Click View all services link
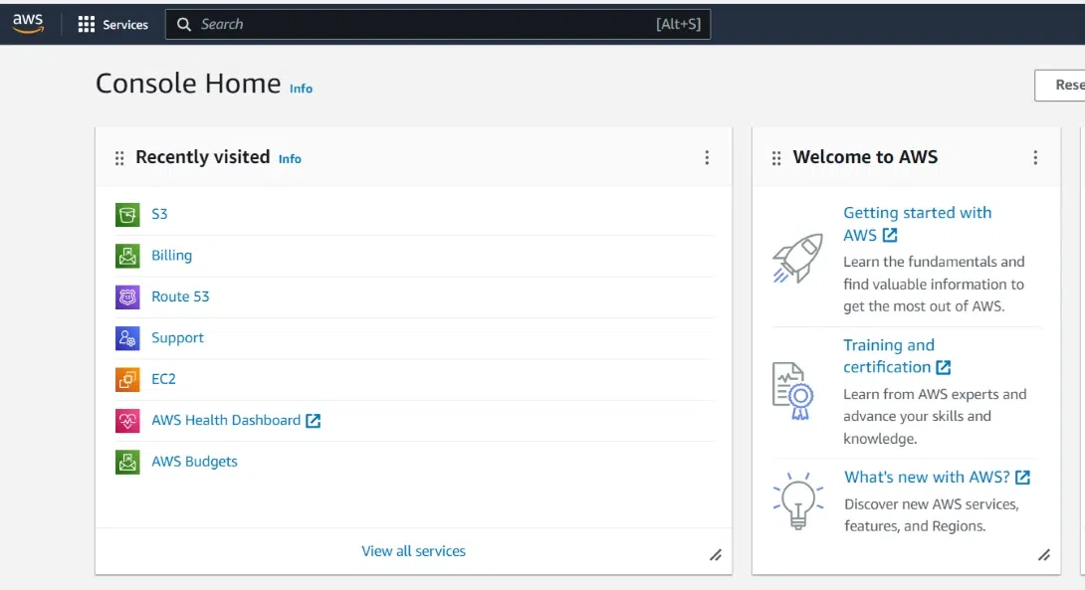Image resolution: width=1085 pixels, height=590 pixels. tap(413, 551)
